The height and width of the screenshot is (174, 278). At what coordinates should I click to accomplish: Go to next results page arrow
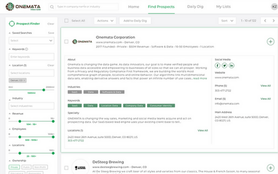click(x=274, y=21)
